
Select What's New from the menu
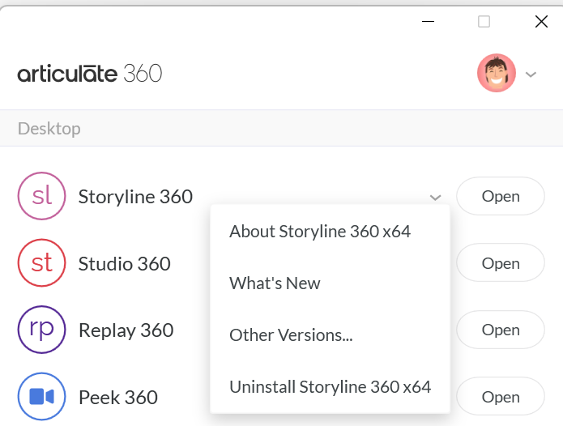275,283
